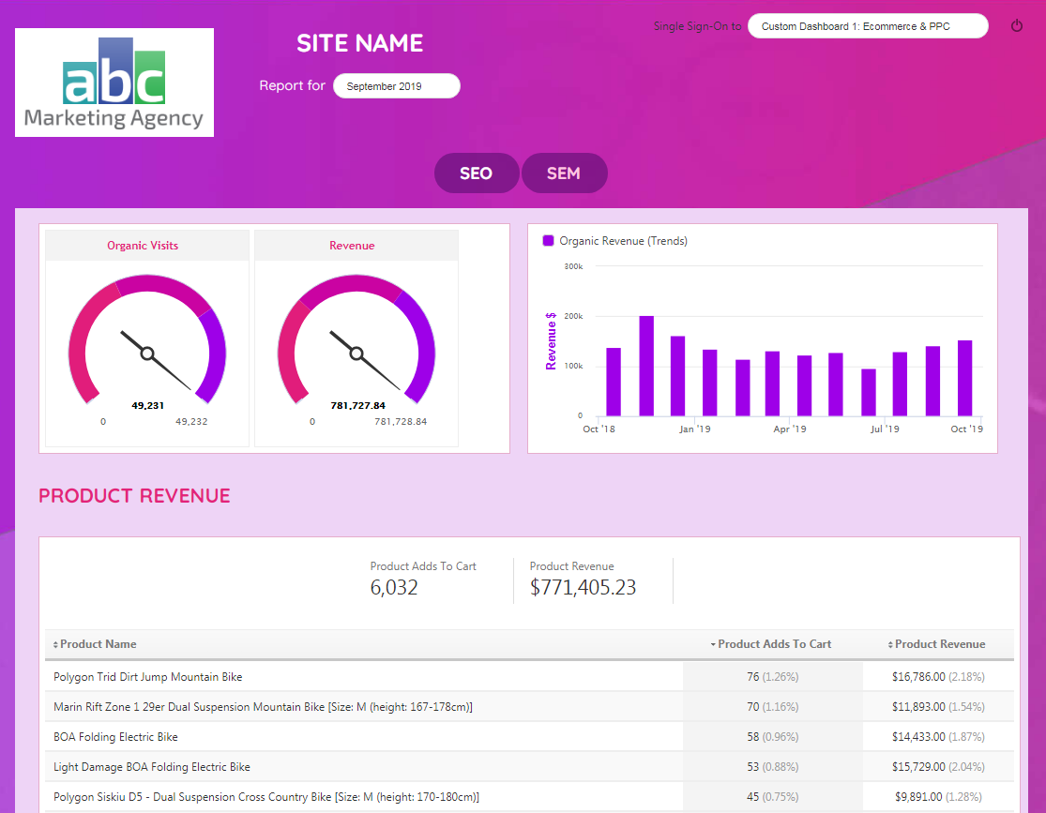Select Polygon Trid Dirt Jump Mountain Bike row
Image resolution: width=1046 pixels, height=813 pixels.
coord(148,677)
